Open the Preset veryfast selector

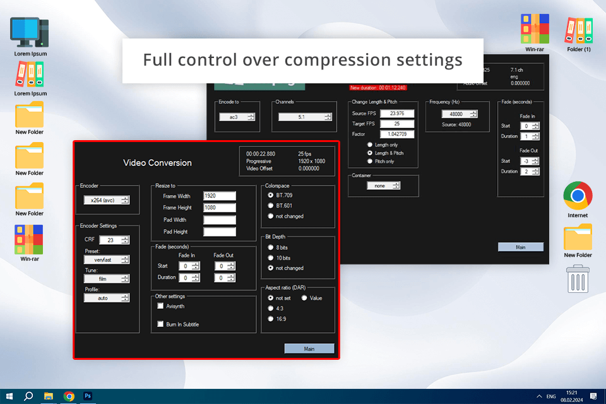(x=106, y=260)
